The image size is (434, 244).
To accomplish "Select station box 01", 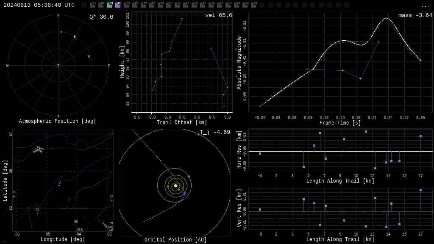I will [x=93, y=5].
